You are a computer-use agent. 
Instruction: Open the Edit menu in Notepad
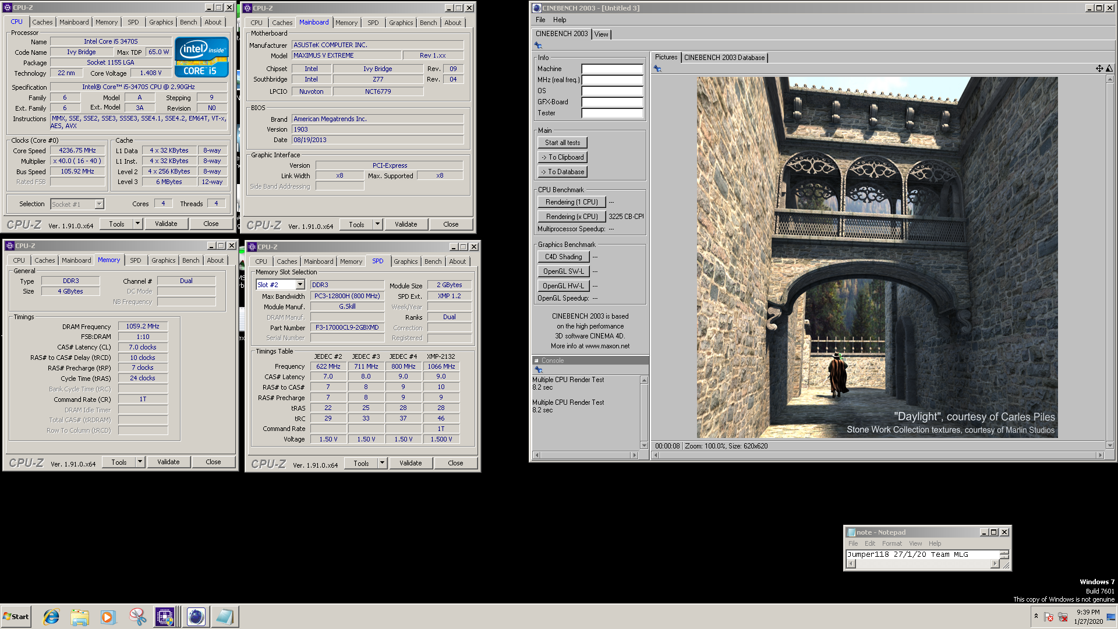click(870, 543)
